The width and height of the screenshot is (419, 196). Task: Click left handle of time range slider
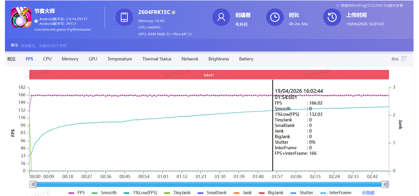(34, 184)
